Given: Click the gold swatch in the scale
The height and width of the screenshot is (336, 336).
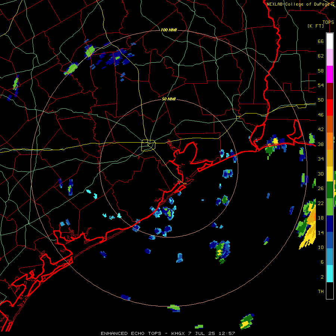Looking at the screenshot, I should (x=330, y=158).
